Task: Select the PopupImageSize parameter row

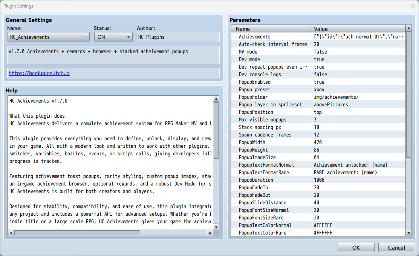Action: pos(318,157)
